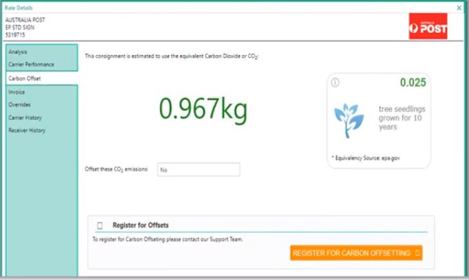Click the info icon in seedlings card
469x280 pixels.
tap(335, 82)
